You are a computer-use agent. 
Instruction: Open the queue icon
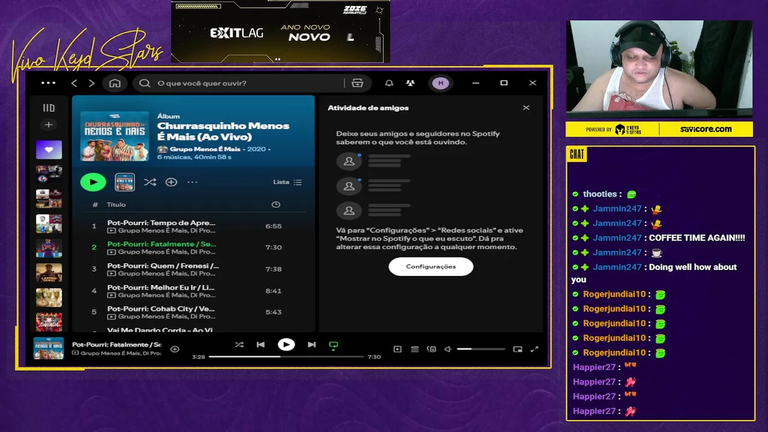[x=415, y=349]
